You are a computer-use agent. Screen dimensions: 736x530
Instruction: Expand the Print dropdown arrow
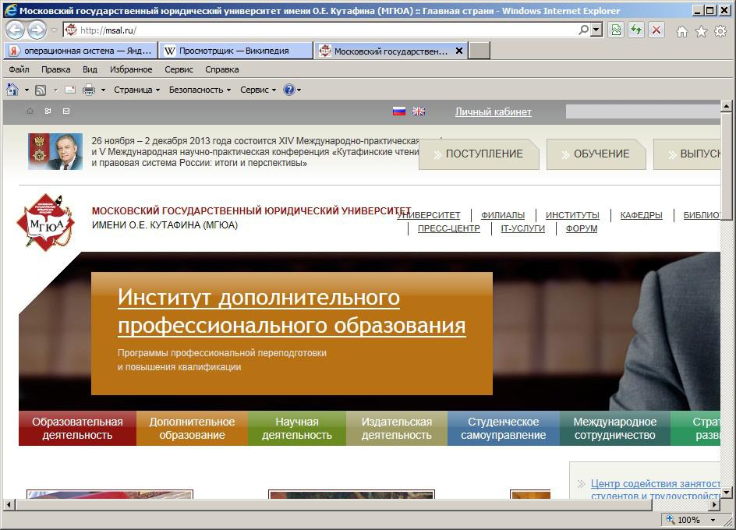pyautogui.click(x=103, y=90)
